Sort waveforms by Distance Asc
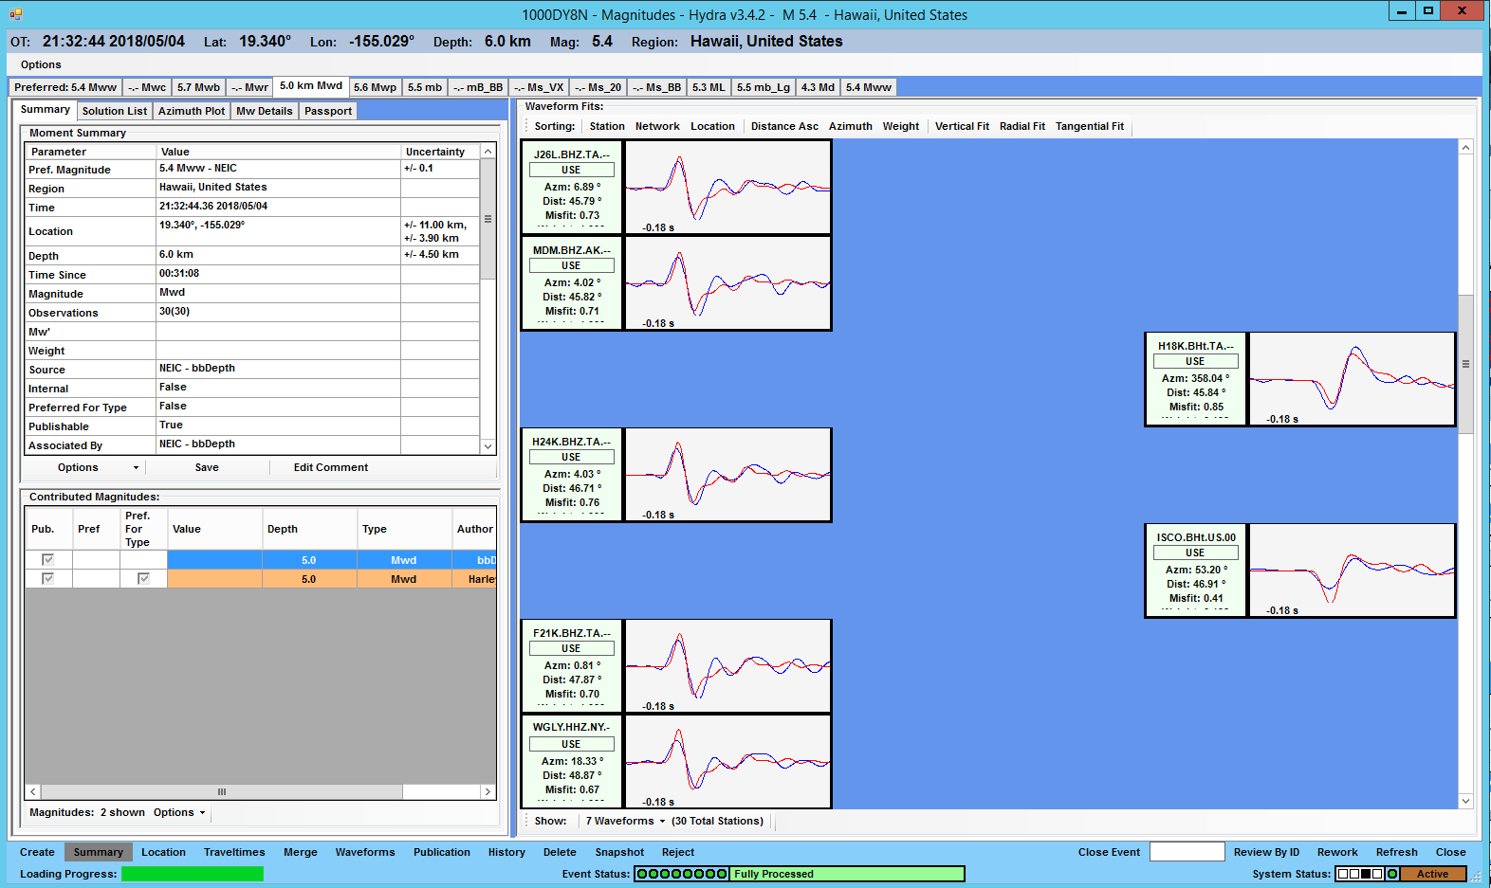Image resolution: width=1491 pixels, height=888 pixels. point(784,126)
